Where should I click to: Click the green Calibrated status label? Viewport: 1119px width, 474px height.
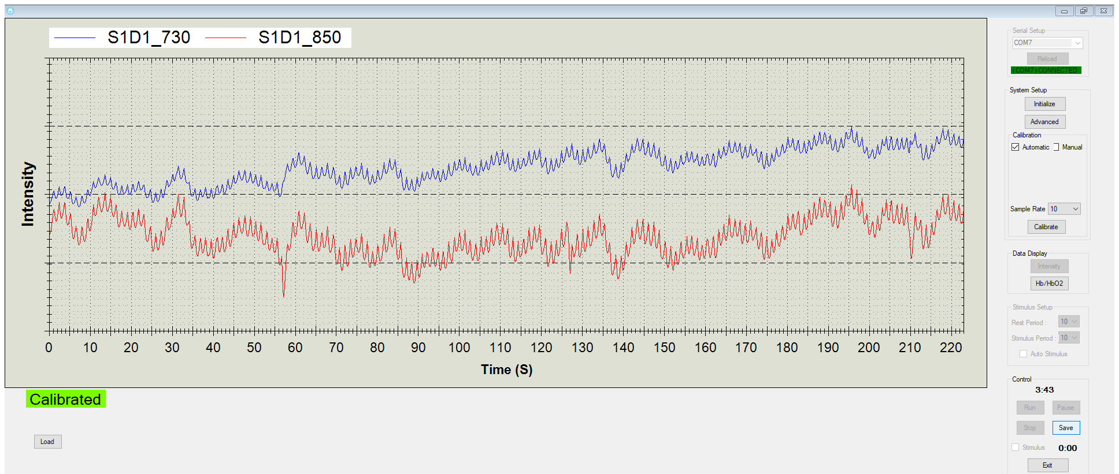(66, 400)
